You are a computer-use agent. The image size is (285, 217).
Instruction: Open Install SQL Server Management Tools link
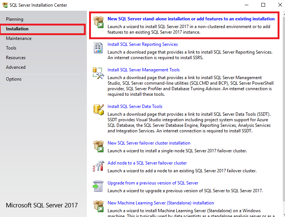[x=143, y=70]
